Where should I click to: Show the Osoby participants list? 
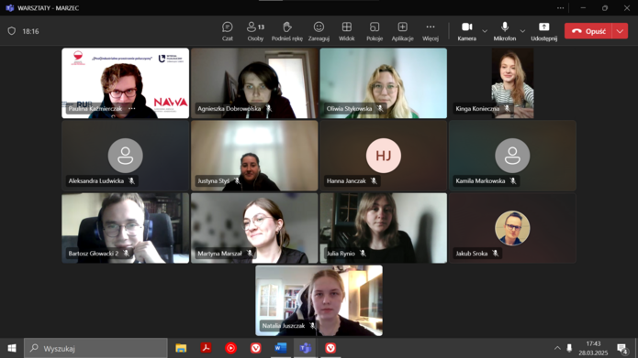tap(255, 31)
